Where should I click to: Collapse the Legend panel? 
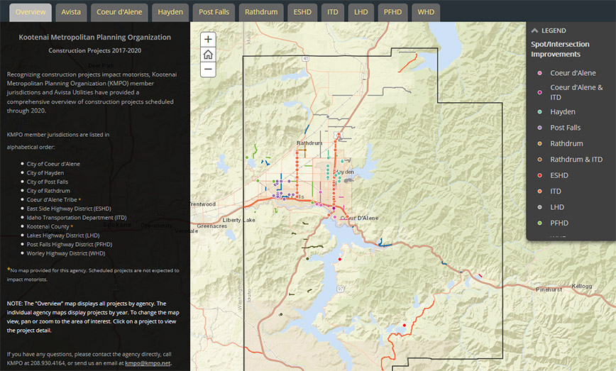click(534, 31)
